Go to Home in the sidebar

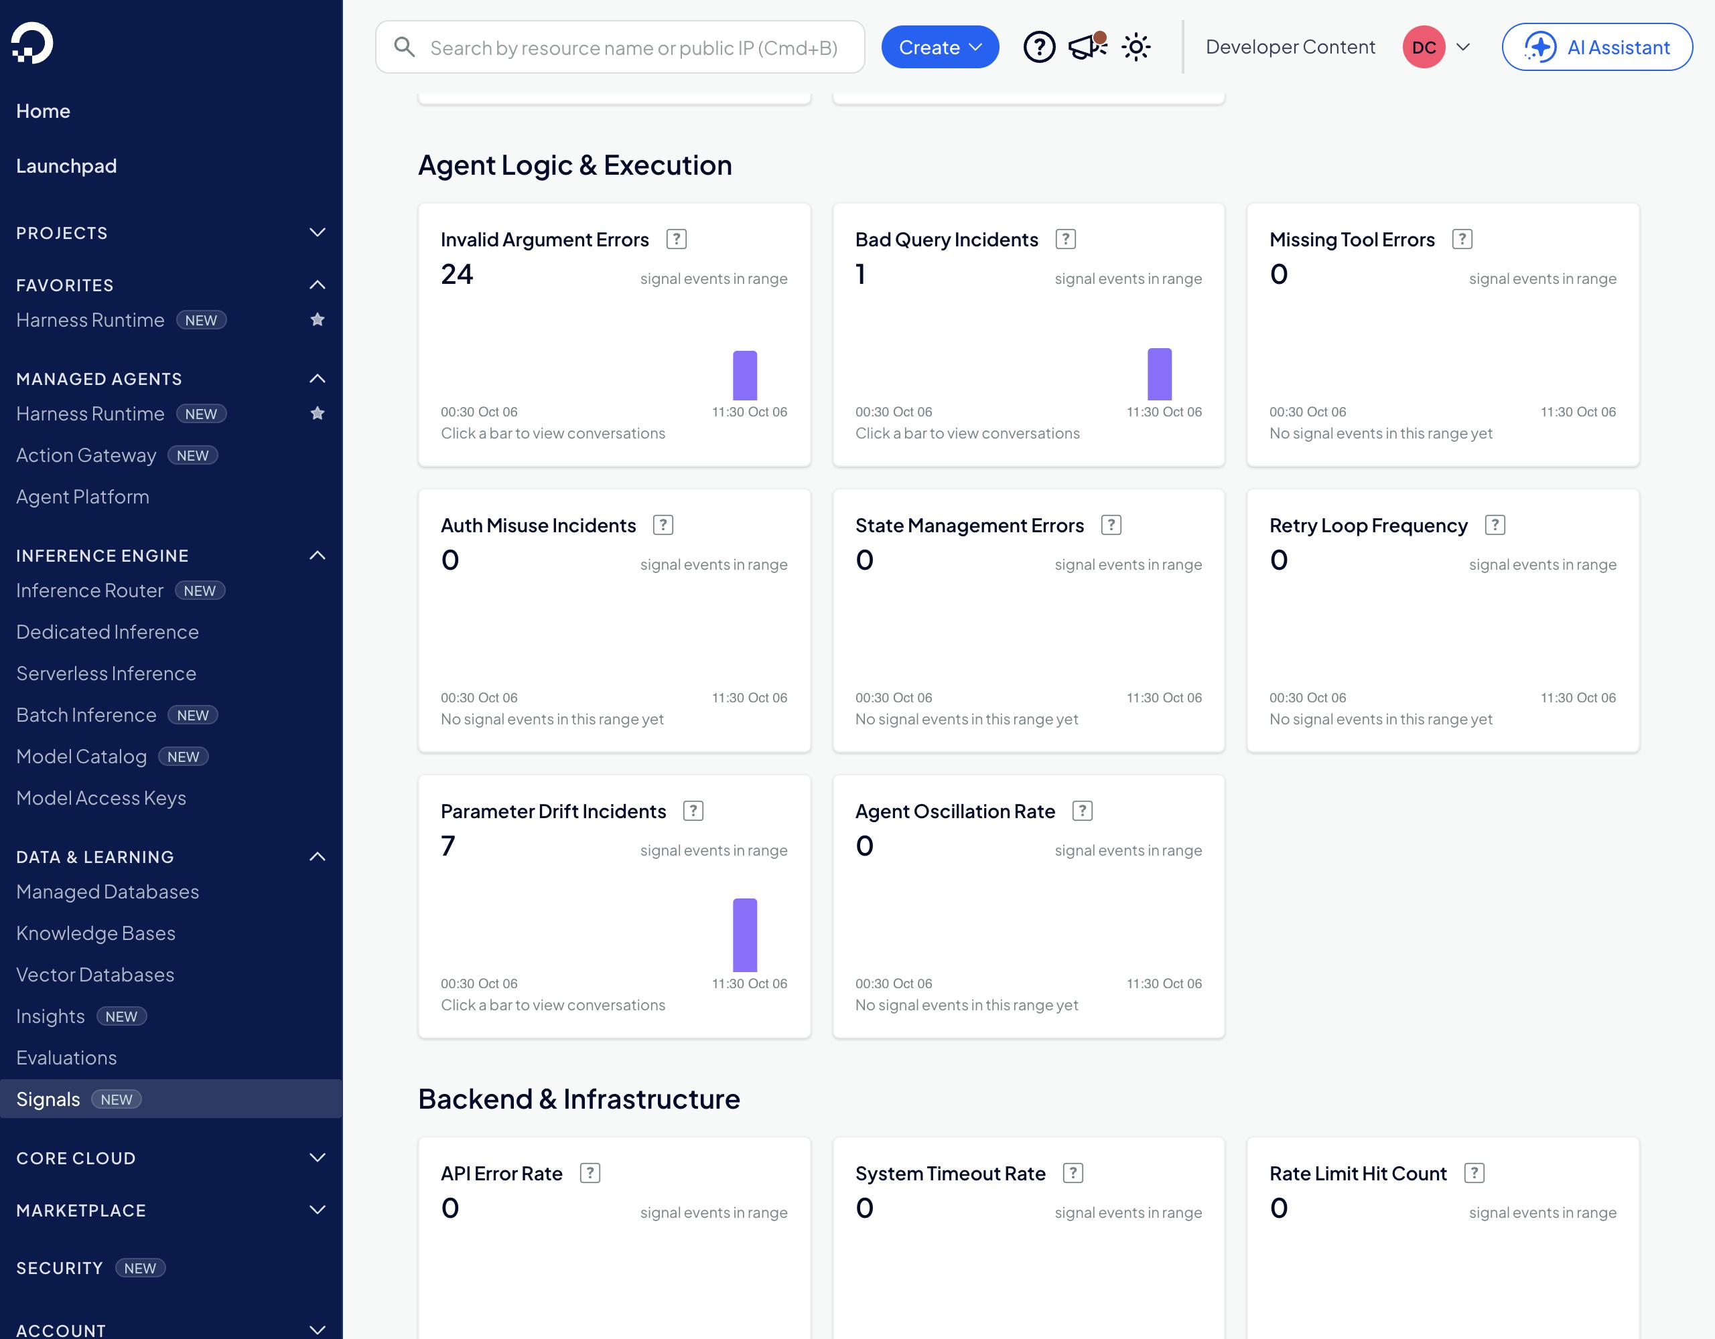click(43, 111)
